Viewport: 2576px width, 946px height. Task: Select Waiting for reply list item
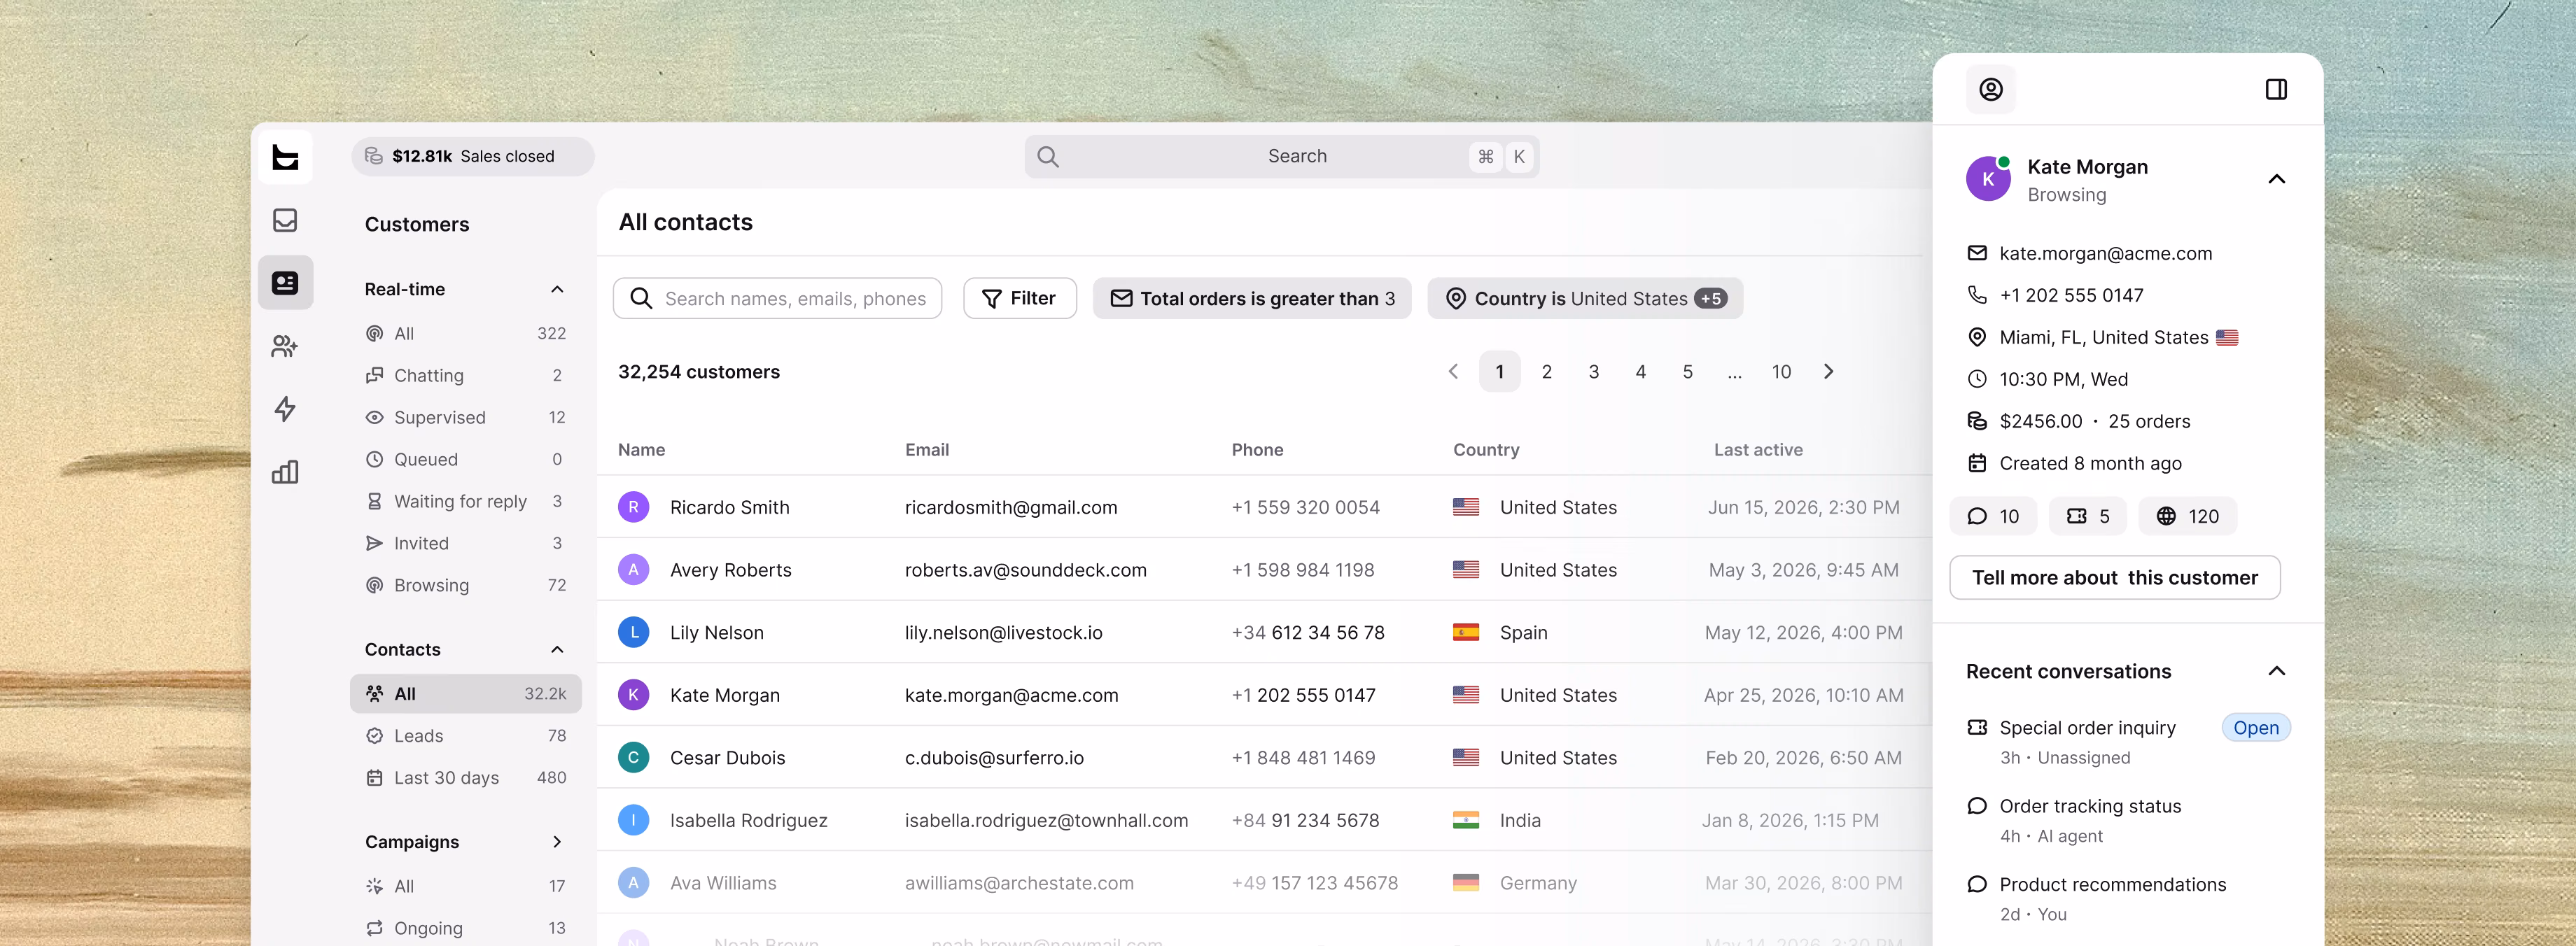tap(465, 501)
